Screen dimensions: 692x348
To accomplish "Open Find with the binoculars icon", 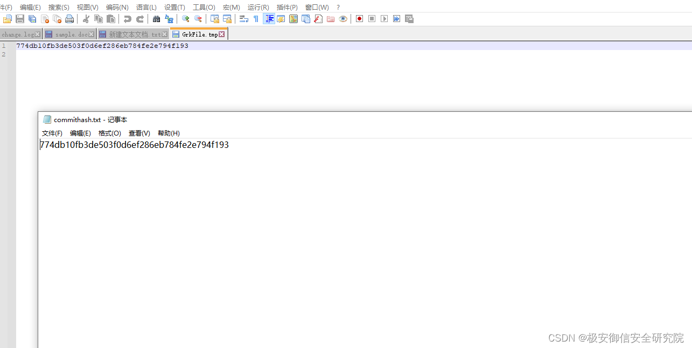I will [x=156, y=19].
